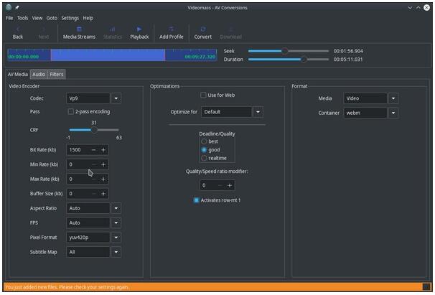The height and width of the screenshot is (295, 435).
Task: Increase Min Rate with plus button
Action: [103, 164]
